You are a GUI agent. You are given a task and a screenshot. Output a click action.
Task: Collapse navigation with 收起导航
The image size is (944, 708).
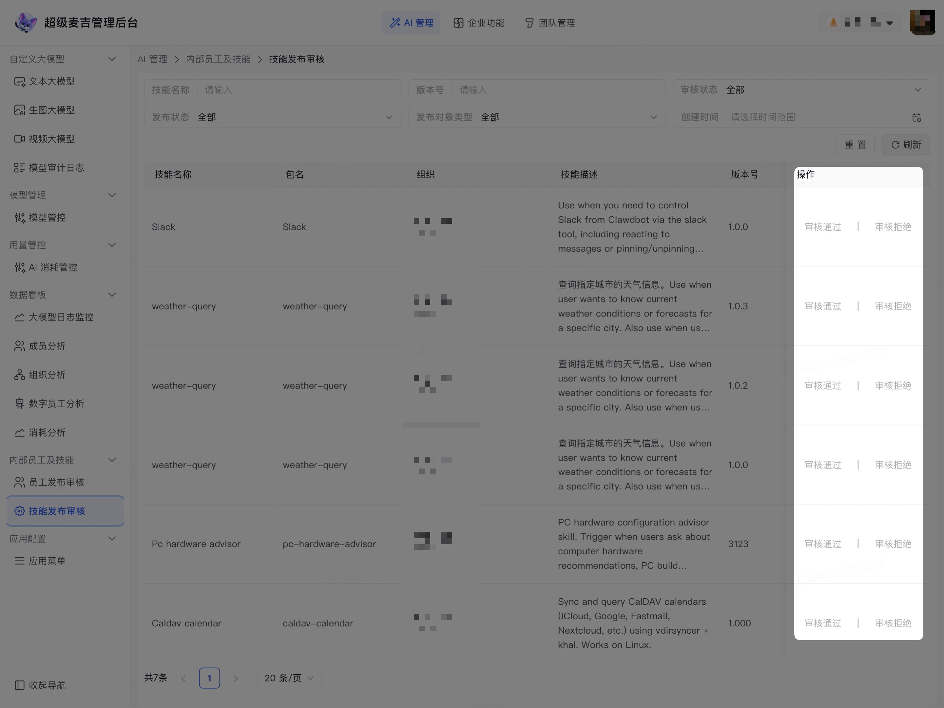(40, 685)
